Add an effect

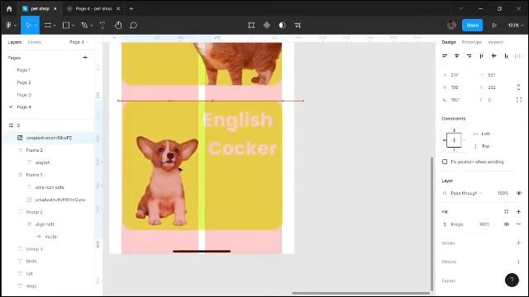click(518, 262)
